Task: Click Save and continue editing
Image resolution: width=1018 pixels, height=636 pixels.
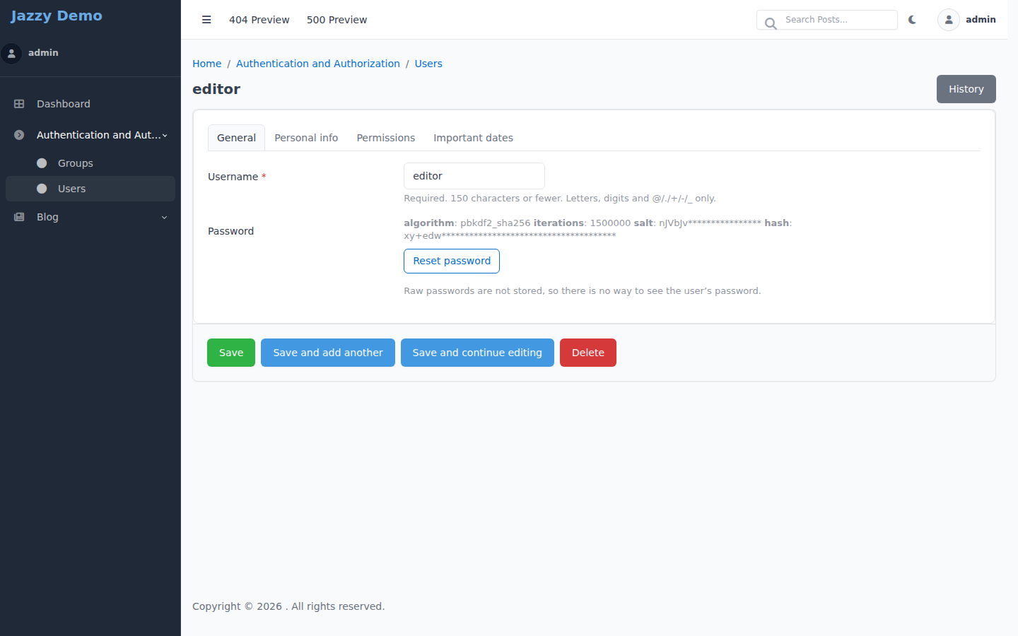Action: click(477, 353)
